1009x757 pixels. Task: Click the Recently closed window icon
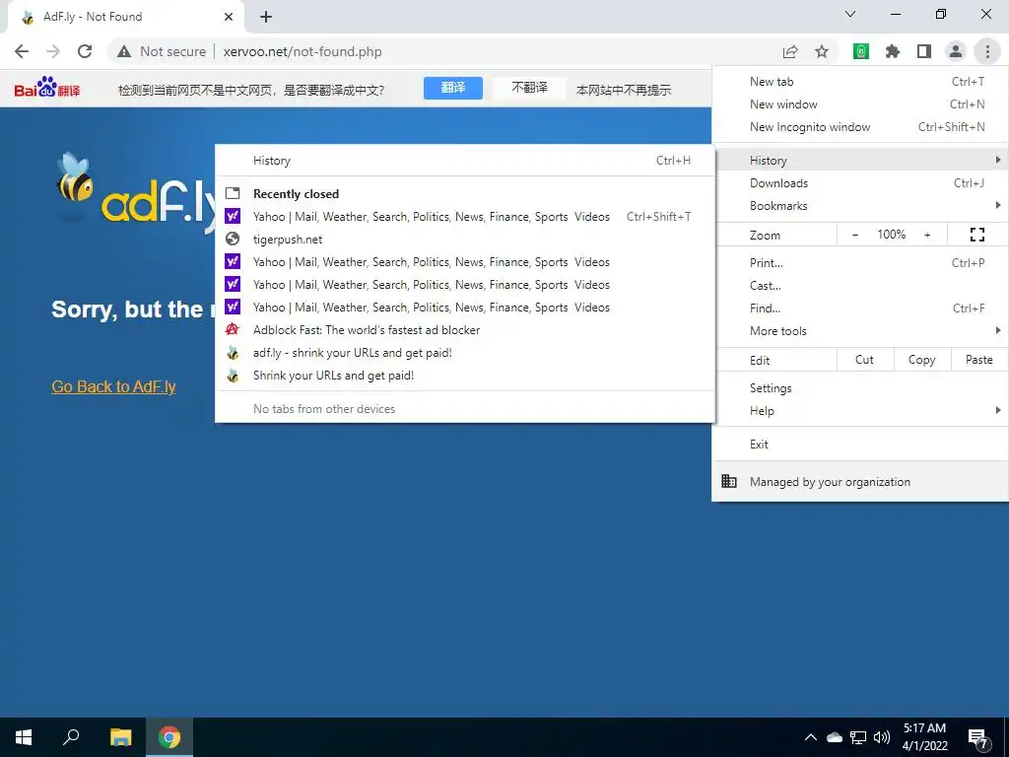[233, 193]
